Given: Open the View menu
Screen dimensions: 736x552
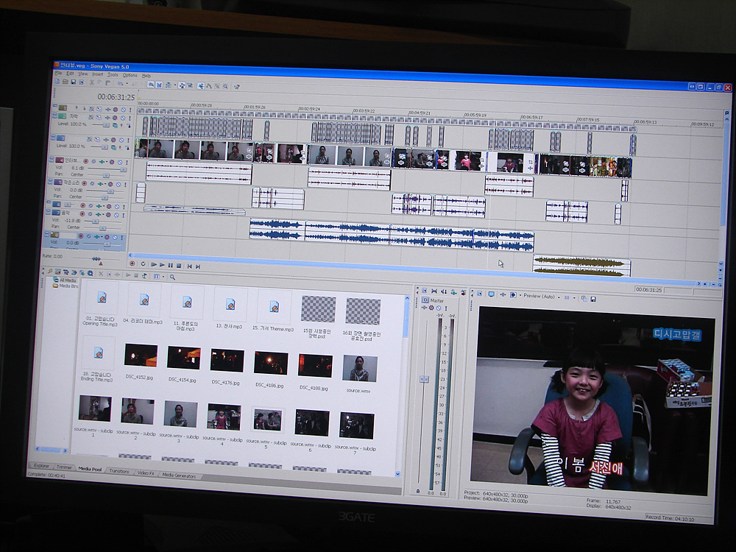Looking at the screenshot, I should point(83,74).
